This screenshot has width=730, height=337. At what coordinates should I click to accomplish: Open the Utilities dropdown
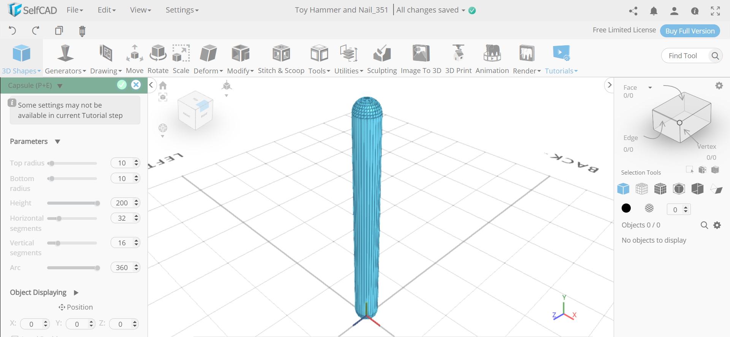[349, 59]
